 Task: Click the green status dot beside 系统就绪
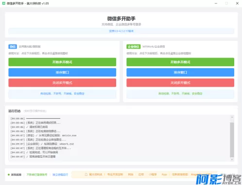9,175
